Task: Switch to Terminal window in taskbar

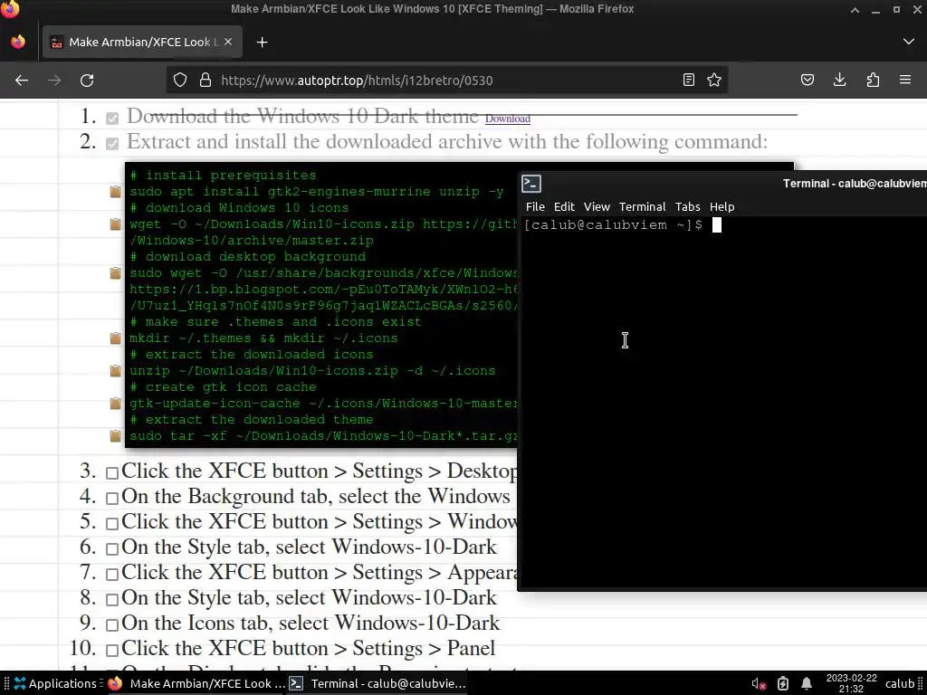Action: coord(378,684)
